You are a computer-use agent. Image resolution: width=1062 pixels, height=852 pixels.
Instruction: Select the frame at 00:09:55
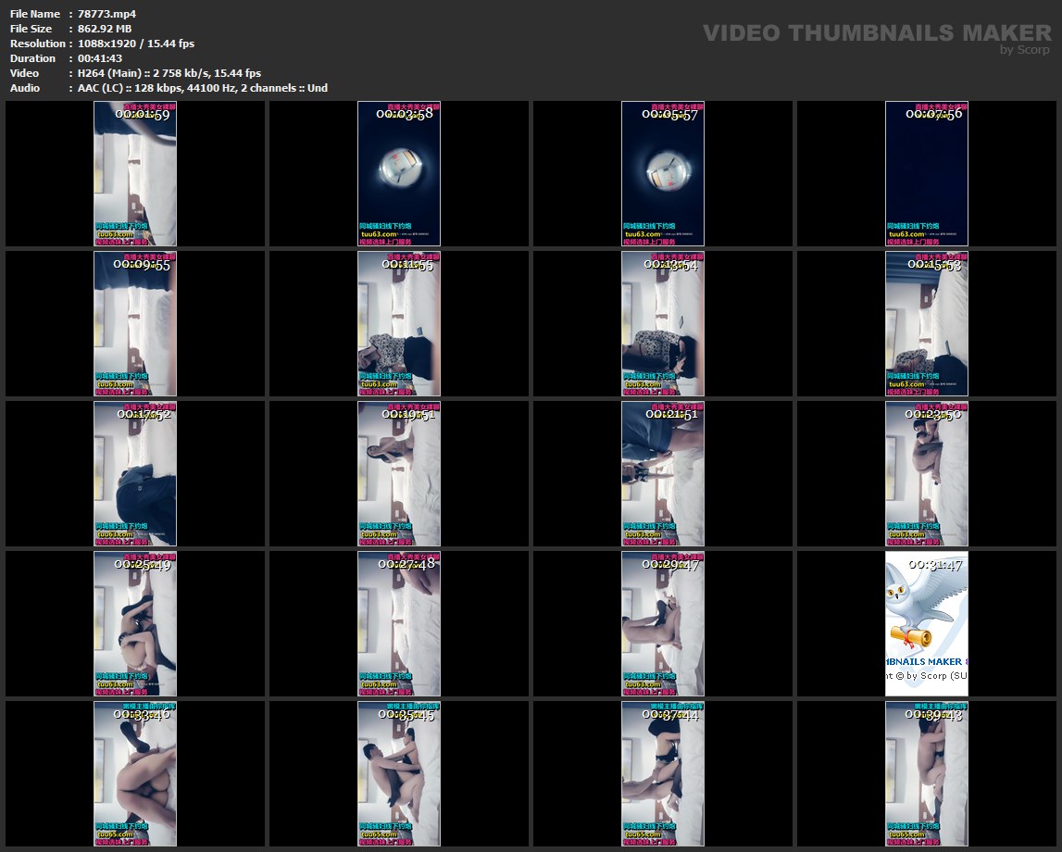135,324
